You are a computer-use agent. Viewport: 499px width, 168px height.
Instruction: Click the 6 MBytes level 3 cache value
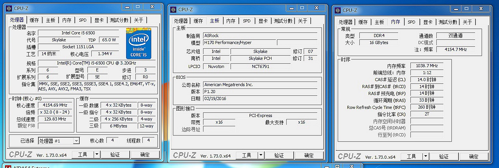tap(118, 126)
